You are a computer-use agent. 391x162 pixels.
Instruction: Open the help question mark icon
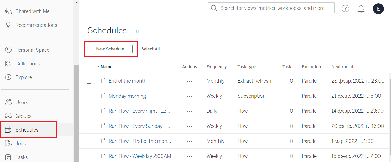[x=345, y=9]
